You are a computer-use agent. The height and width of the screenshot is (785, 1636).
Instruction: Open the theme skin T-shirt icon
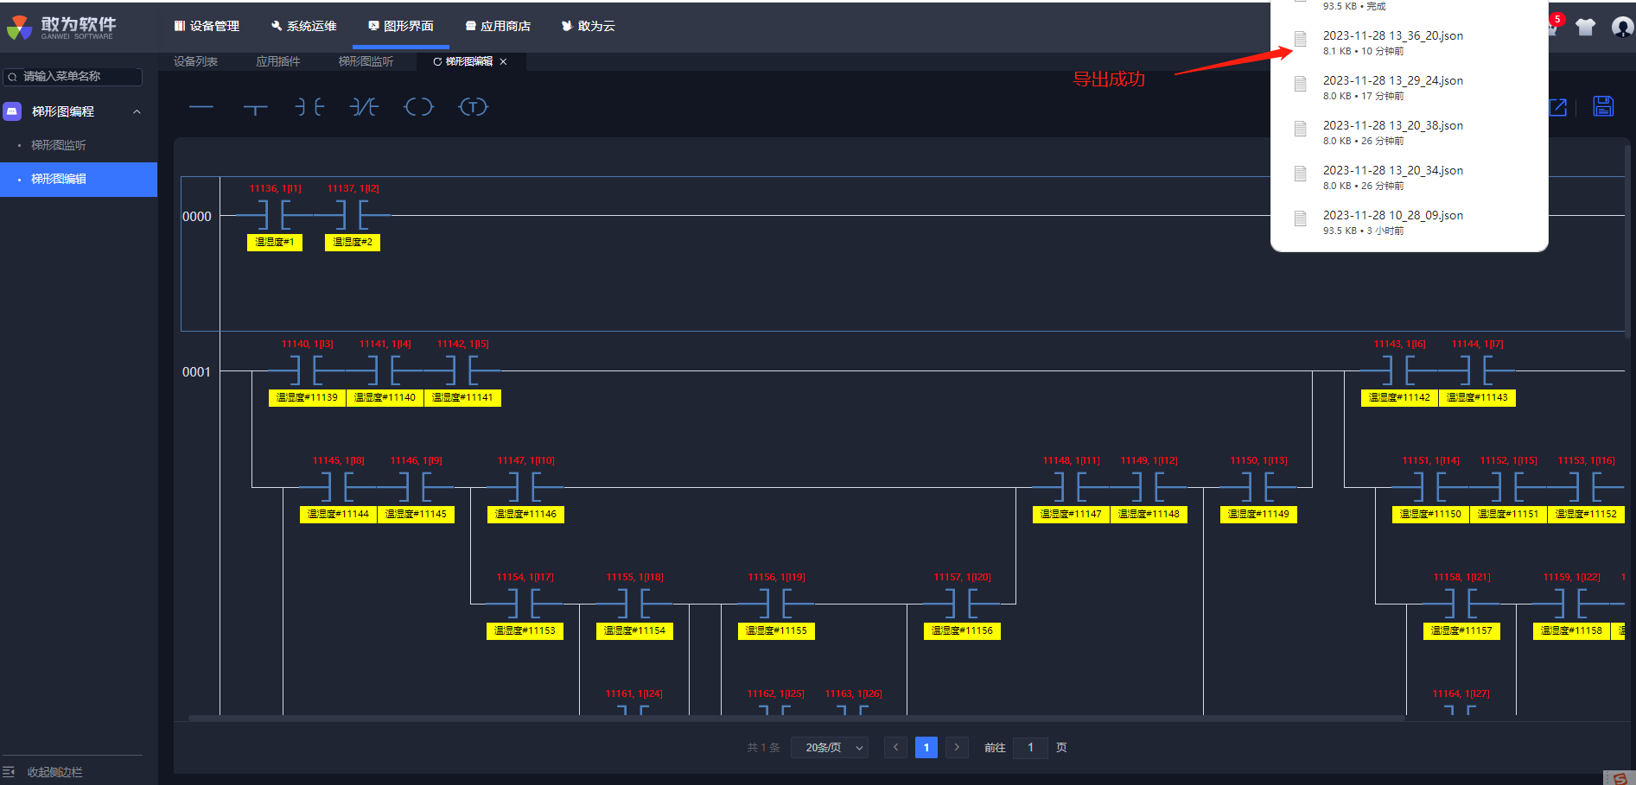(x=1585, y=27)
